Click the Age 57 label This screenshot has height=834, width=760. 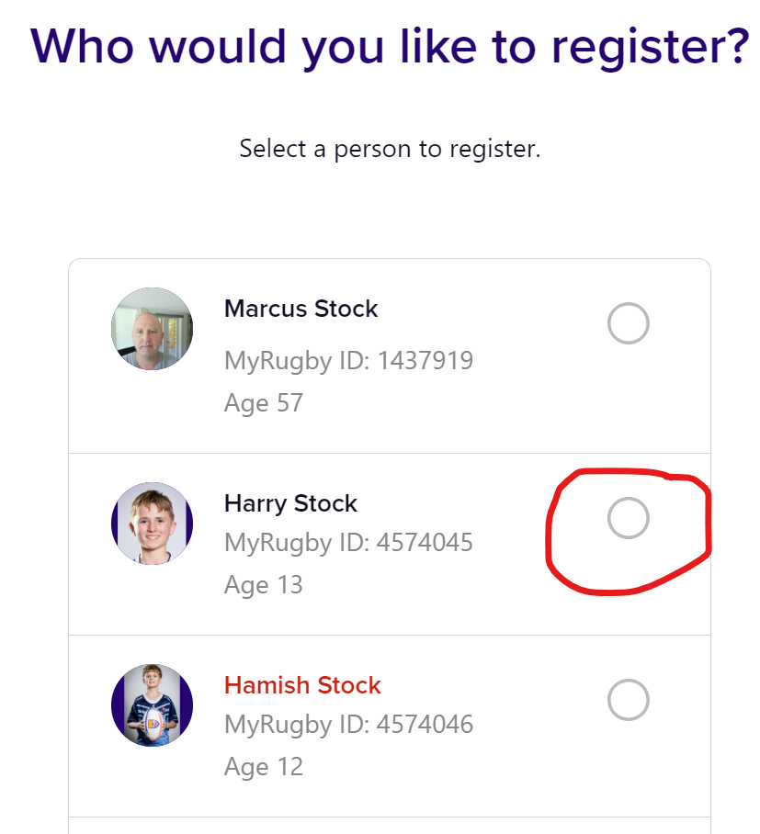(263, 403)
